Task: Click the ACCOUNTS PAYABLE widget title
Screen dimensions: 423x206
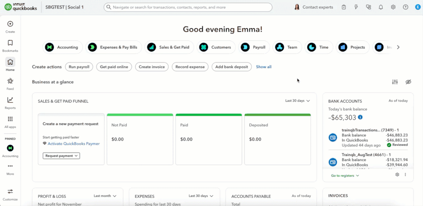Action: 251,197
